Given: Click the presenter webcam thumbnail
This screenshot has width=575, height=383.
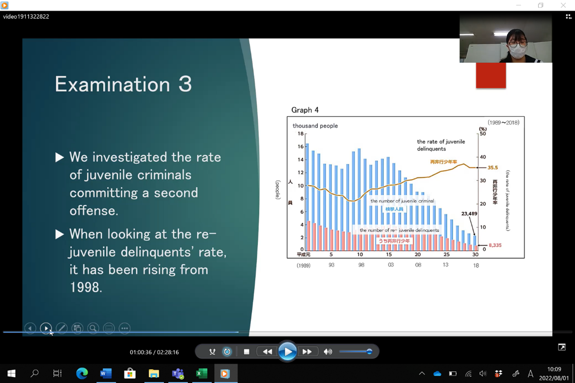Looking at the screenshot, I should tap(506, 38).
